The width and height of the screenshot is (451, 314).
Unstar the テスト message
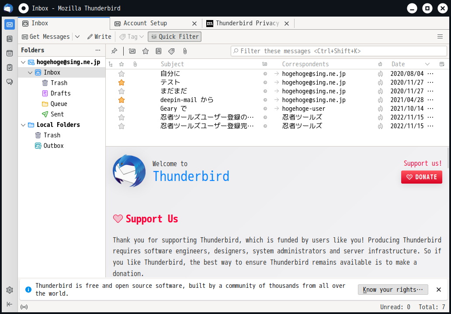coord(121,82)
